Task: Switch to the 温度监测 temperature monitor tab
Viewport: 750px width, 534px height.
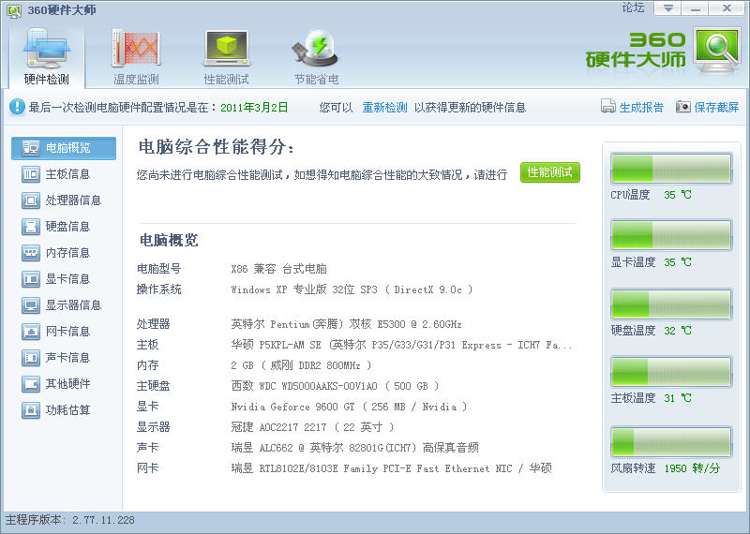Action: click(x=136, y=58)
